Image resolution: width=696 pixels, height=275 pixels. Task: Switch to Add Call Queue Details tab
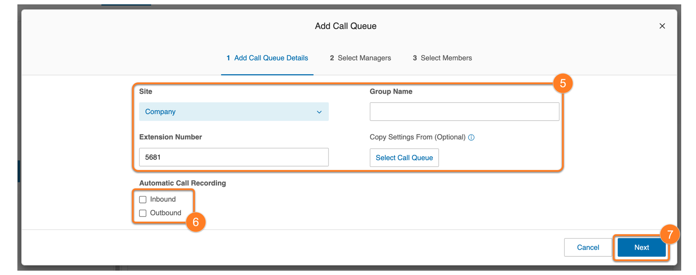click(267, 58)
